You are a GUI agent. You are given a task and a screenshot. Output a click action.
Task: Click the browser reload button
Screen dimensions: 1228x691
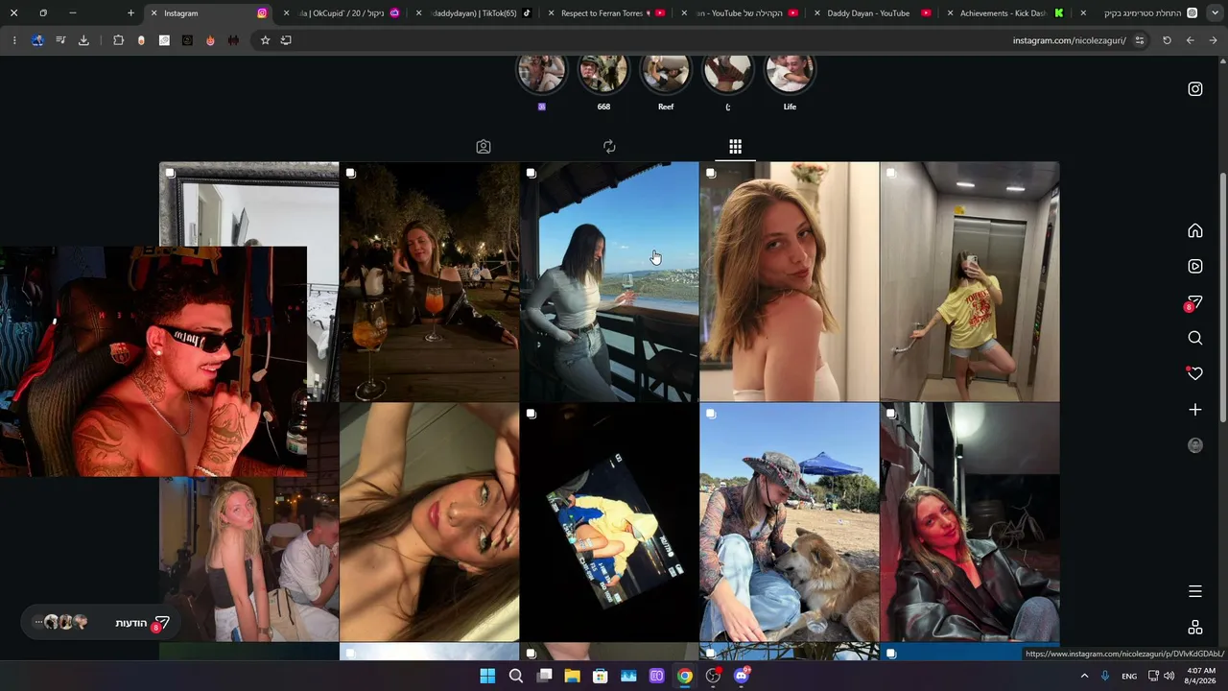(1167, 40)
